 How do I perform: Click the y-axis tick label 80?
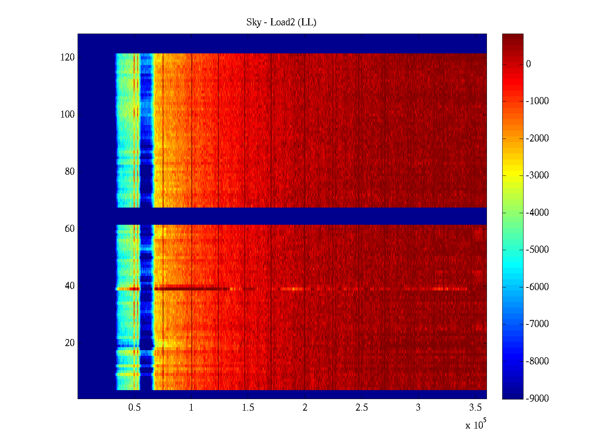(x=69, y=172)
